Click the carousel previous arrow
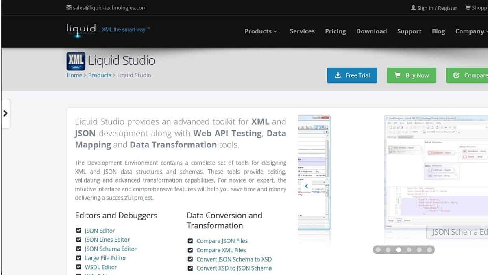This screenshot has width=488, height=275. tap(306, 186)
